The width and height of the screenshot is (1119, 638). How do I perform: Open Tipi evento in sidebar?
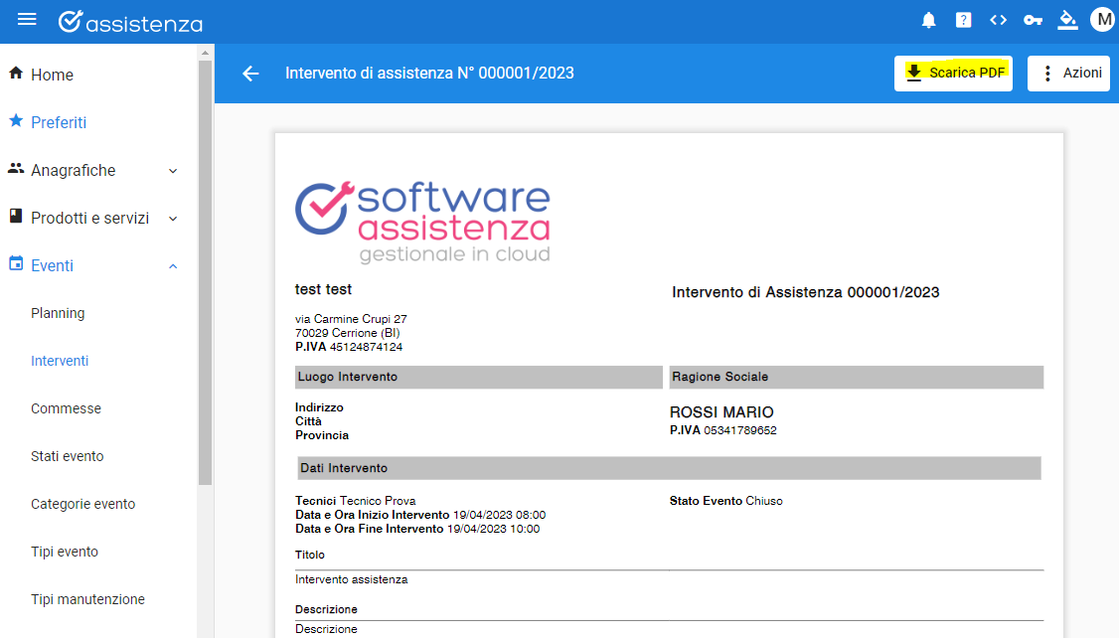pyautogui.click(x=65, y=553)
